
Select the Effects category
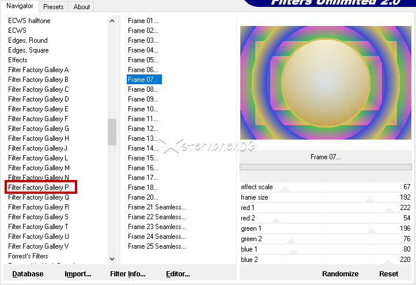tap(18, 60)
